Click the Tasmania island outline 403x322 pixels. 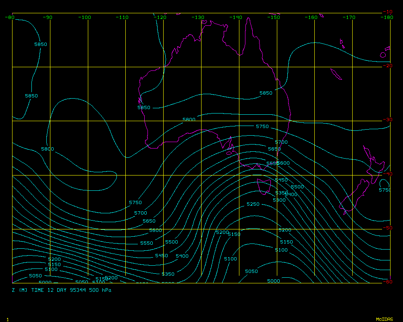coord(264,186)
